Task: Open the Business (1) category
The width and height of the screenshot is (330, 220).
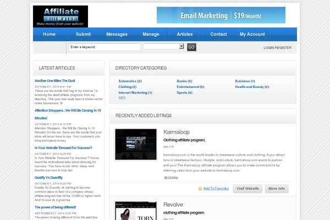Action: click(245, 81)
